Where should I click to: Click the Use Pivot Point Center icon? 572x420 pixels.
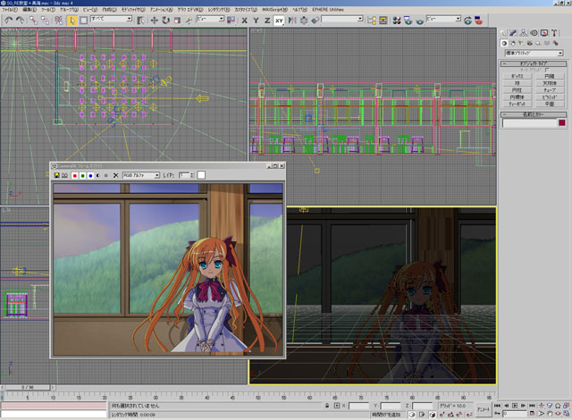tap(231, 21)
